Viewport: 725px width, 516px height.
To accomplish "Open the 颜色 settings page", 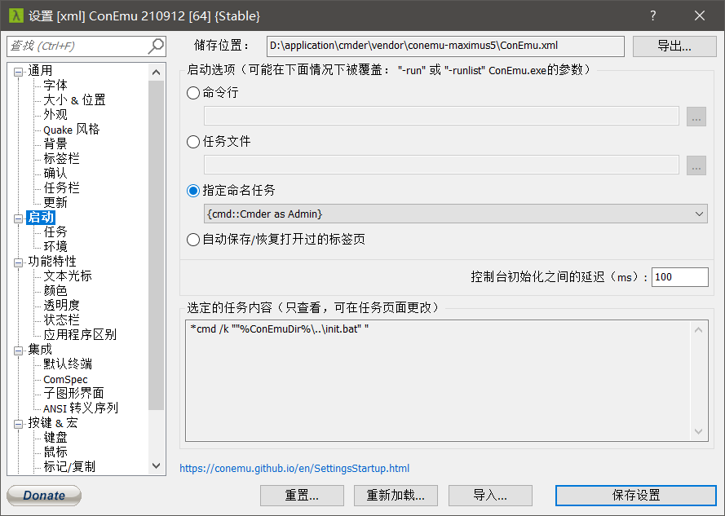I will click(55, 291).
